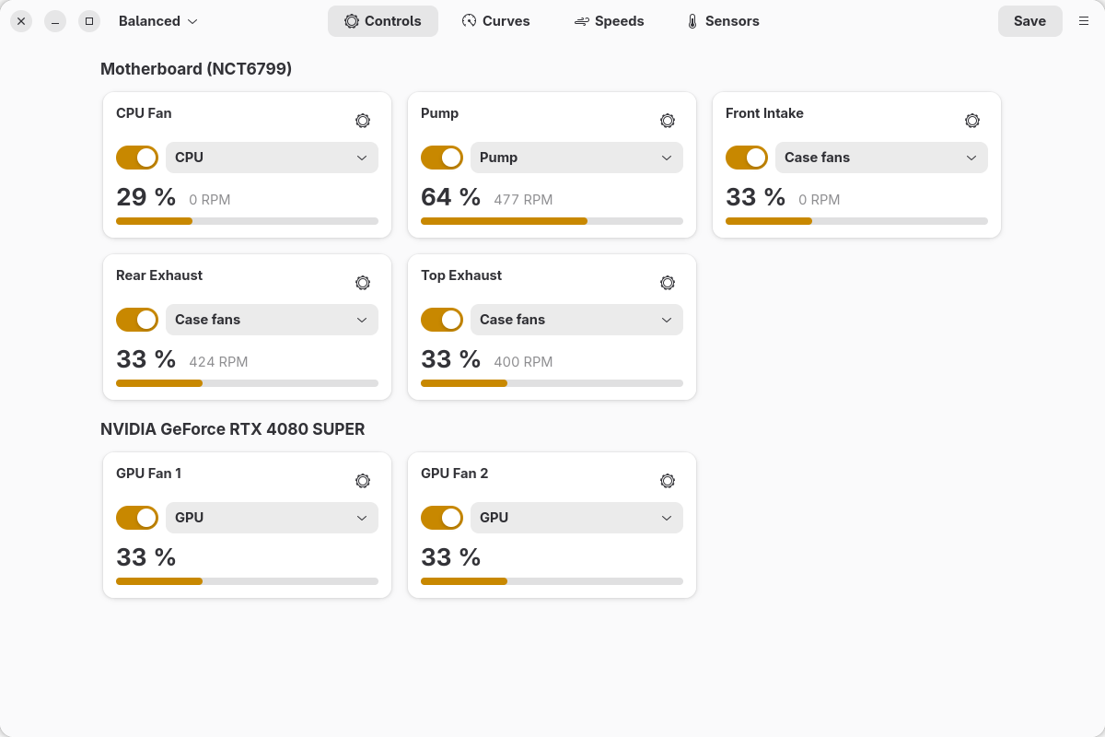Viewport: 1105px width, 737px height.
Task: Click the 424 RPM reading
Action: 218,362
